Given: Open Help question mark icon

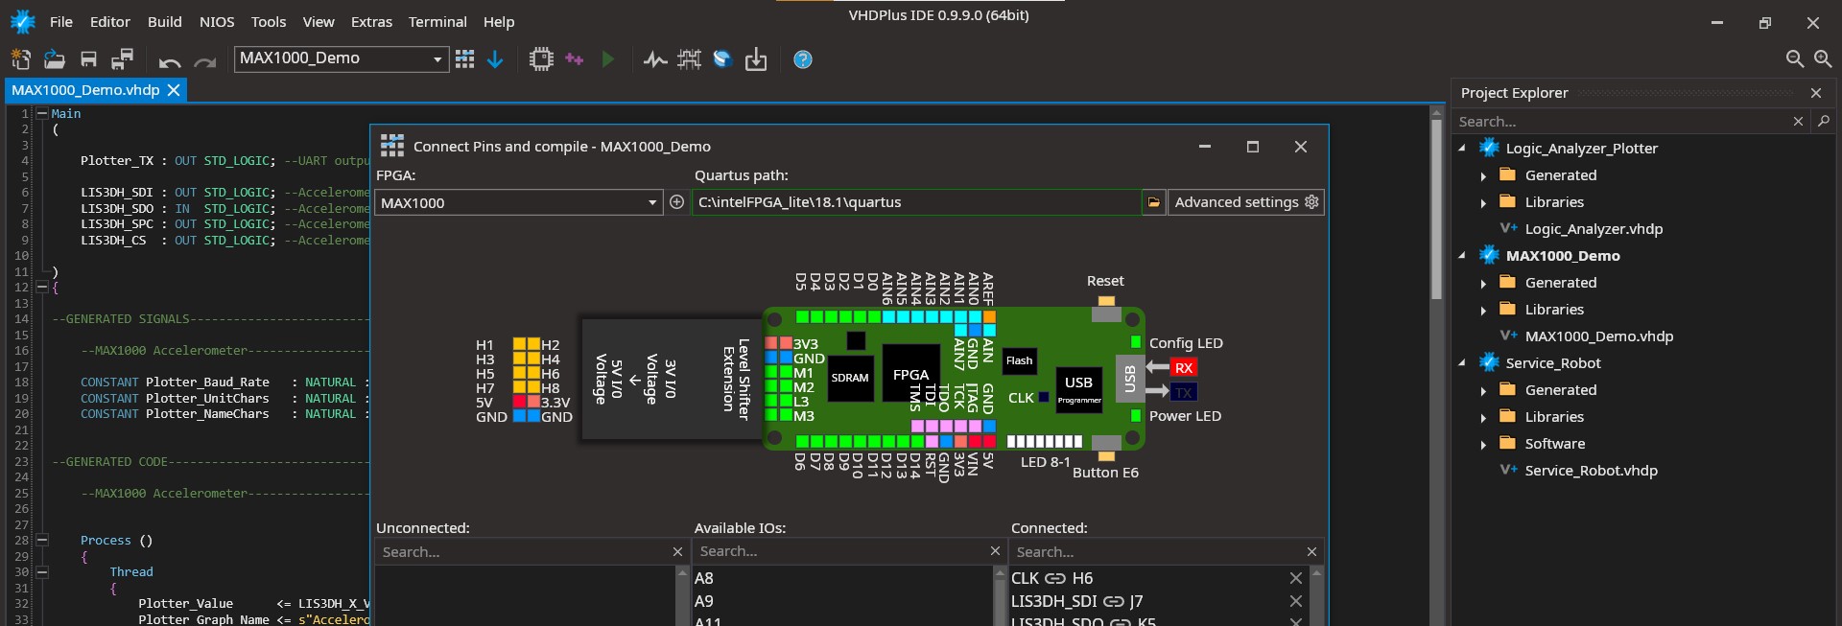Looking at the screenshot, I should coord(803,59).
